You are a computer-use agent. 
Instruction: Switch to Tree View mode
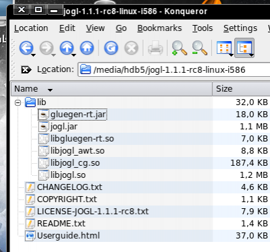coord(244,48)
